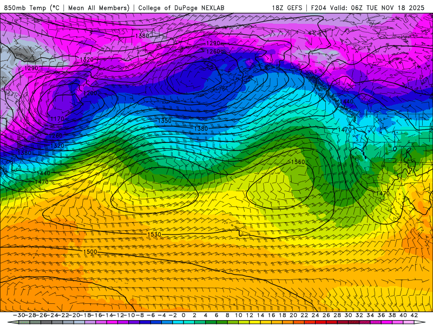
Task: Click the 24 color bar label
Action: (x=316, y=315)
